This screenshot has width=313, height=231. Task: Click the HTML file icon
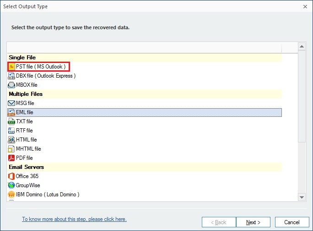point(12,140)
